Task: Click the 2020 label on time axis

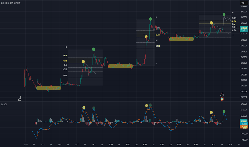Action: click(x=128, y=144)
